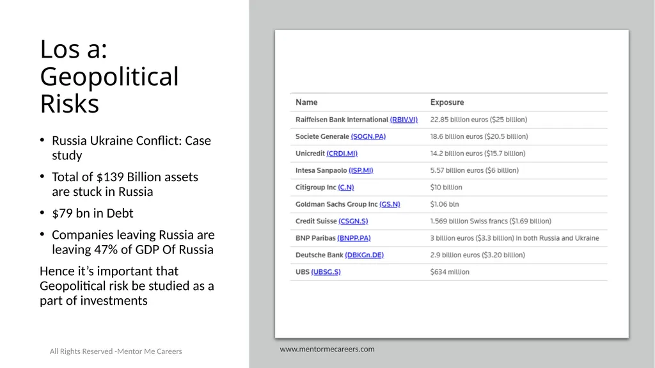Select the 'Raiffeisen Bank International' name text
Viewport: 655px width, 368px height.
342,120
